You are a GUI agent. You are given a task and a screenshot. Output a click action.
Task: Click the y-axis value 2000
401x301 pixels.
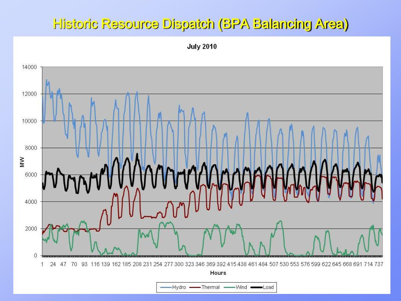(x=31, y=229)
